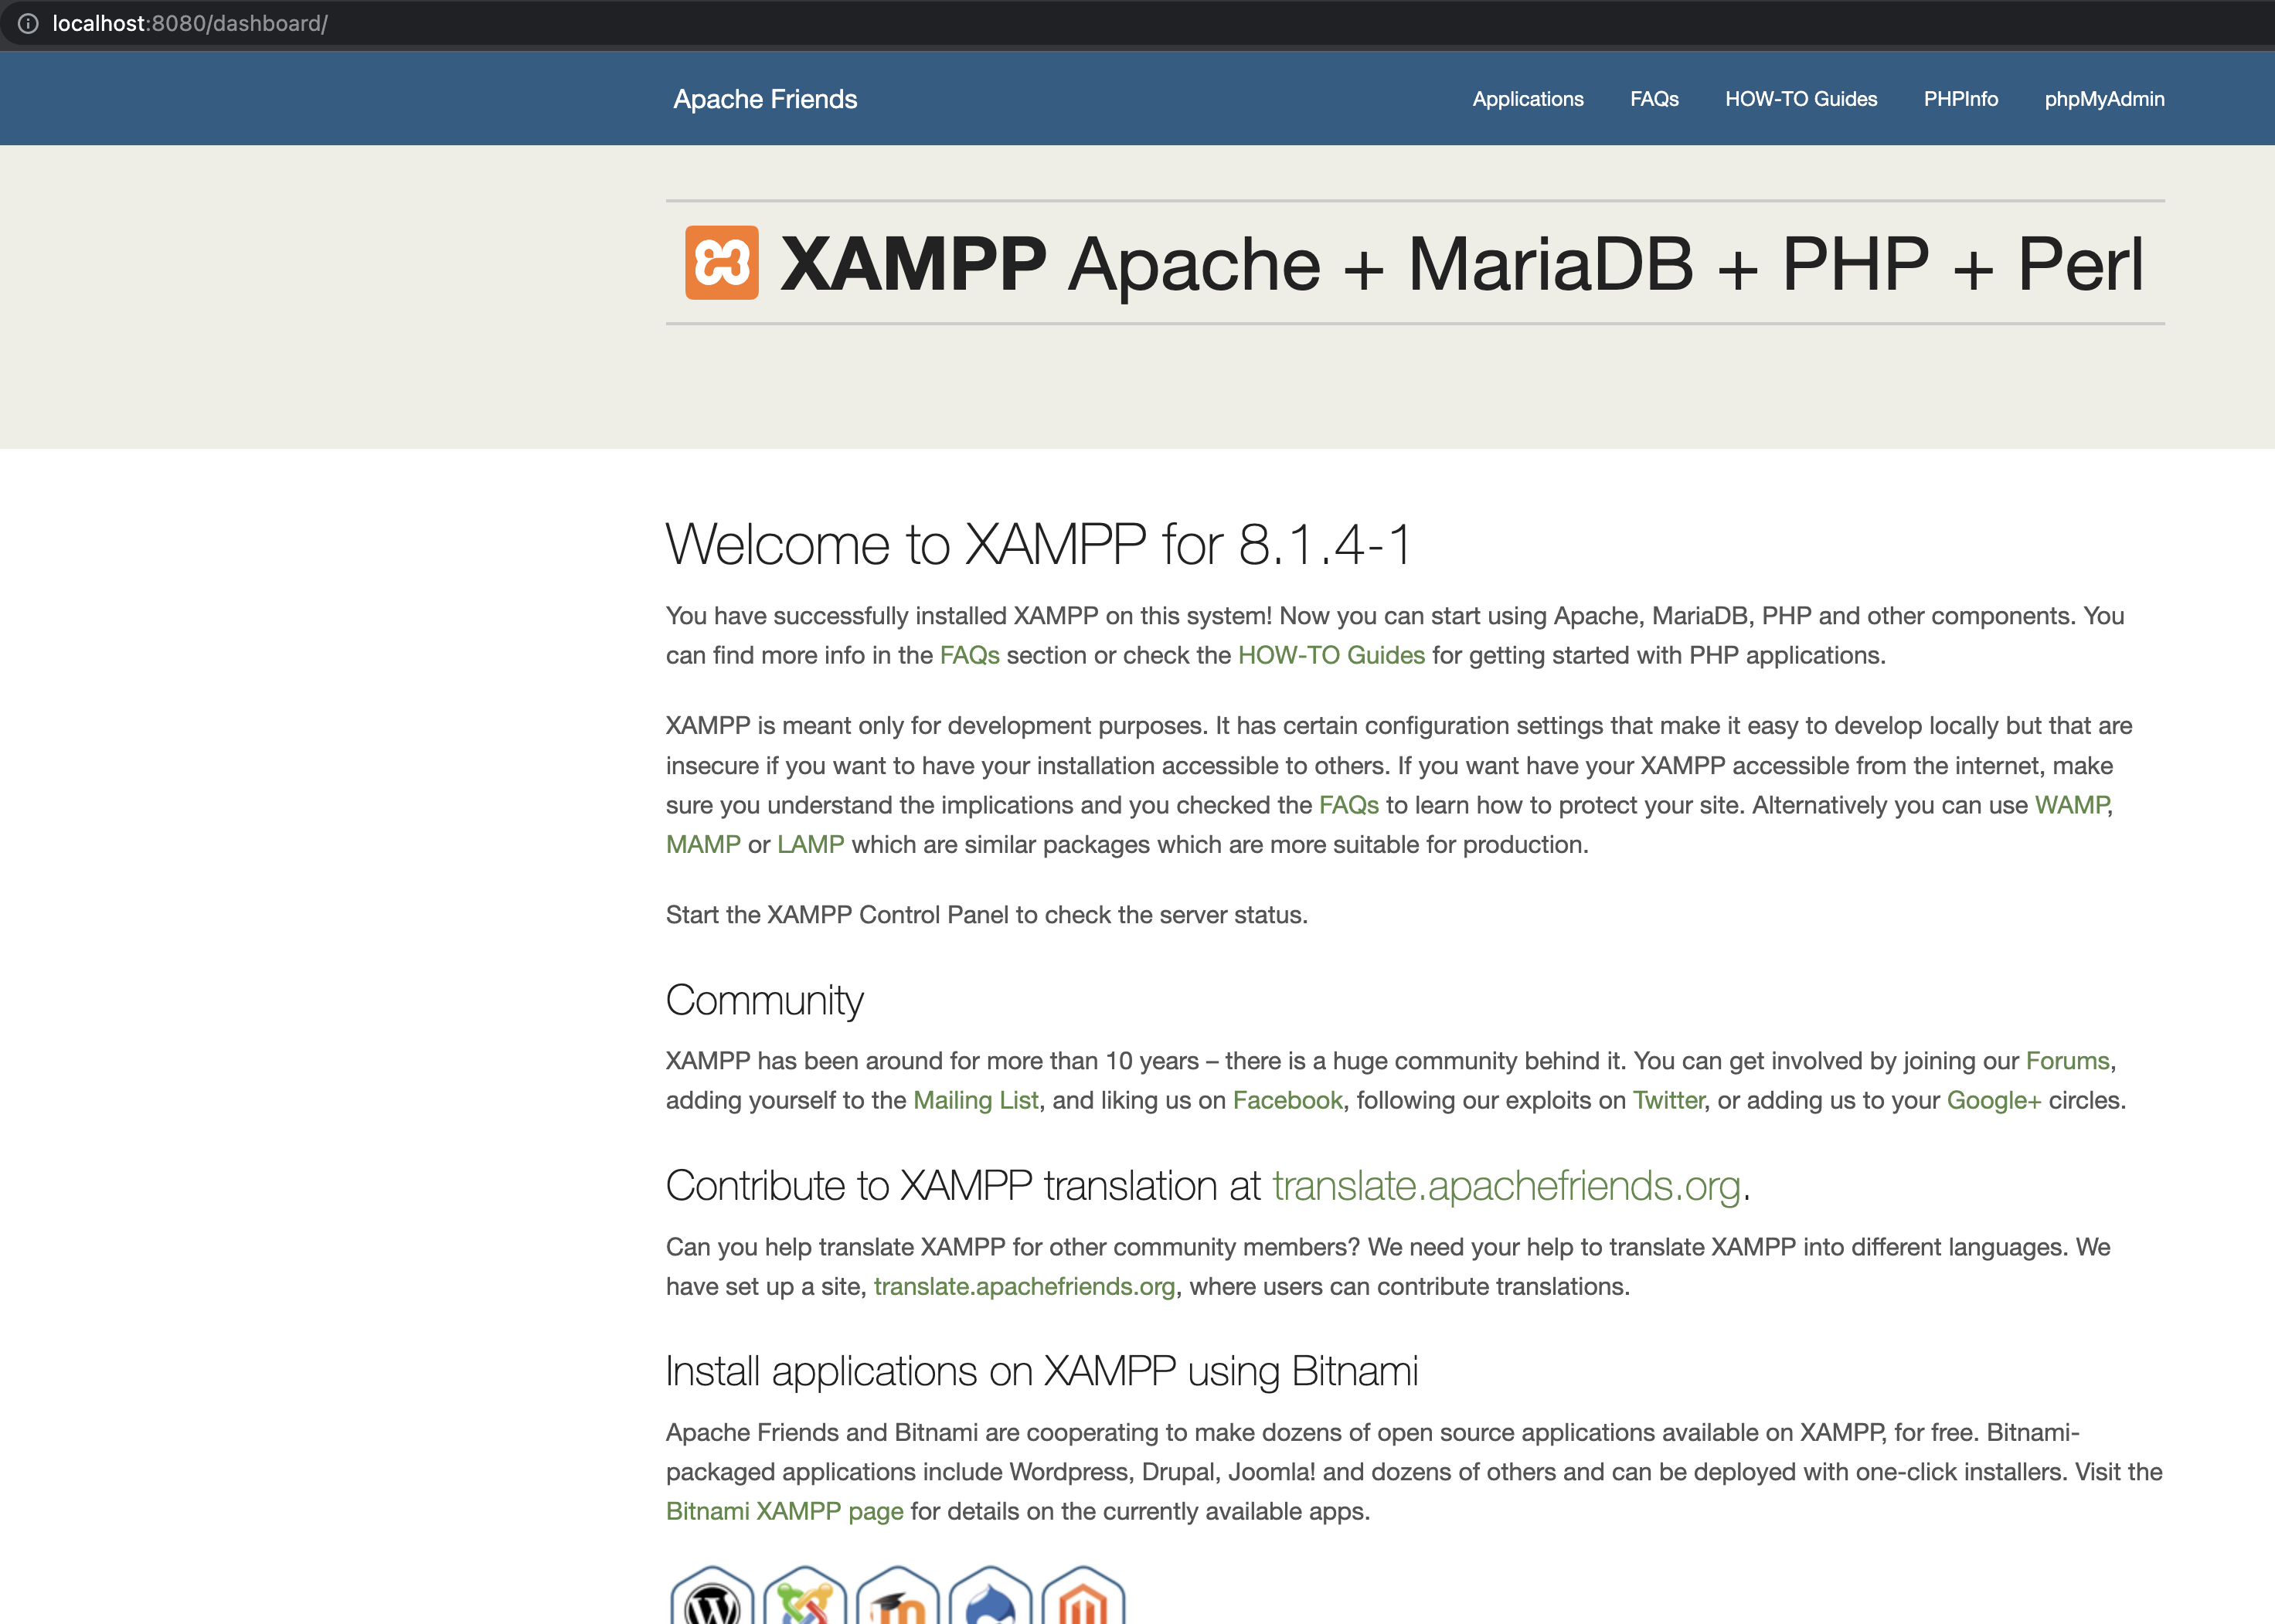Open the Bitnami XAMPP page link
Screen dimensions: 2275x1624
point(784,1511)
